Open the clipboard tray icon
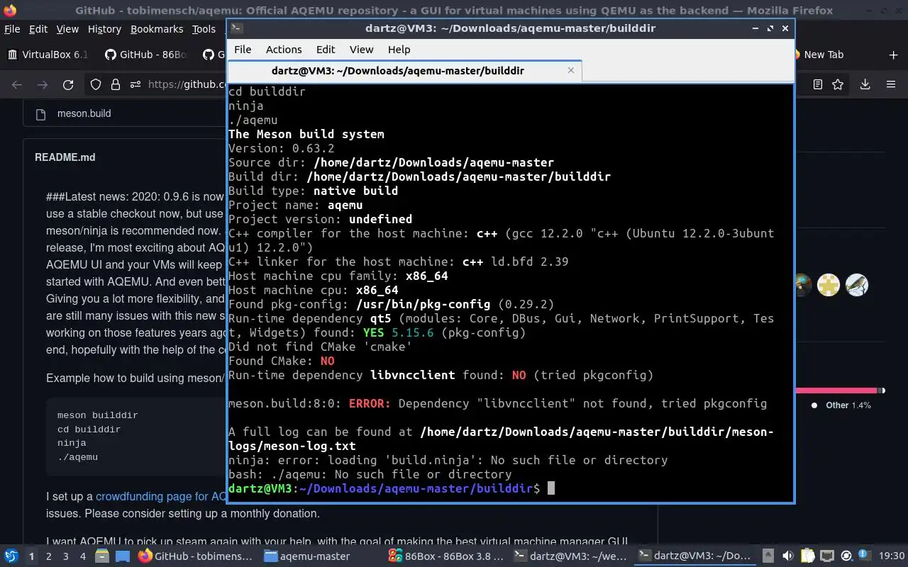 [807, 556]
